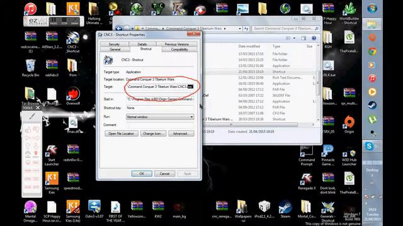The width and height of the screenshot is (403, 226).
Task: Open Google Chrome from the taskbar
Action: (x=372, y=51)
